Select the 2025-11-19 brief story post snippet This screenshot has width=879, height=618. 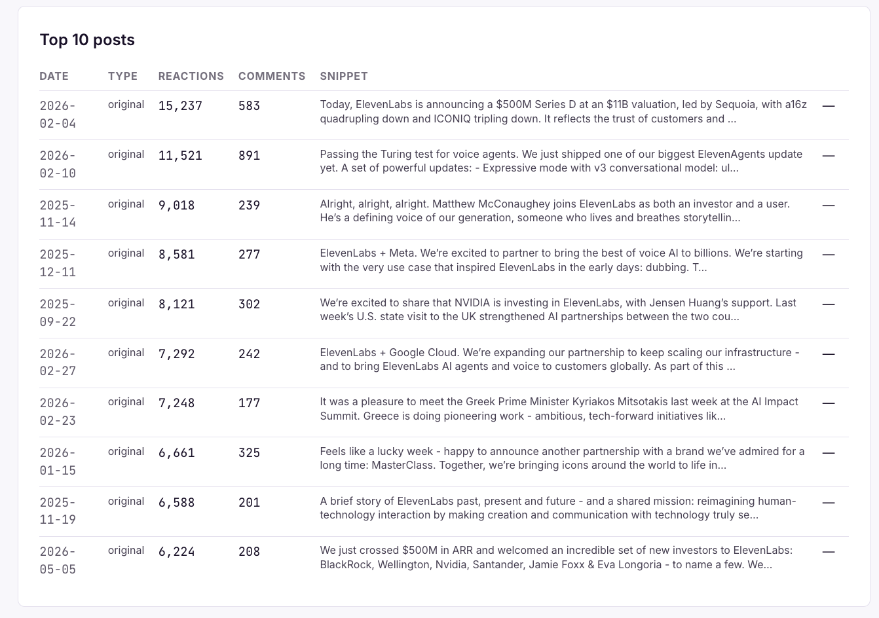[558, 508]
